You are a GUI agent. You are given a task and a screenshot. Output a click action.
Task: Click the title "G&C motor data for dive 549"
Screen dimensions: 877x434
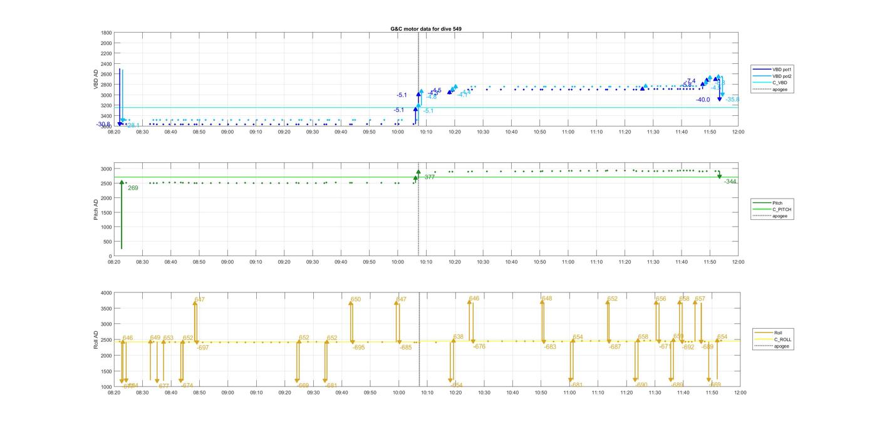click(x=426, y=29)
